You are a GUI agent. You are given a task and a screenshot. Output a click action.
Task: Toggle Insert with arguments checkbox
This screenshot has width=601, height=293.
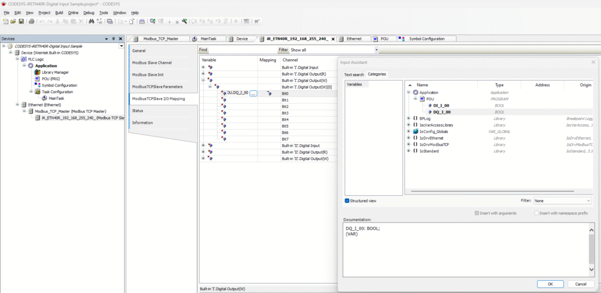tap(477, 213)
